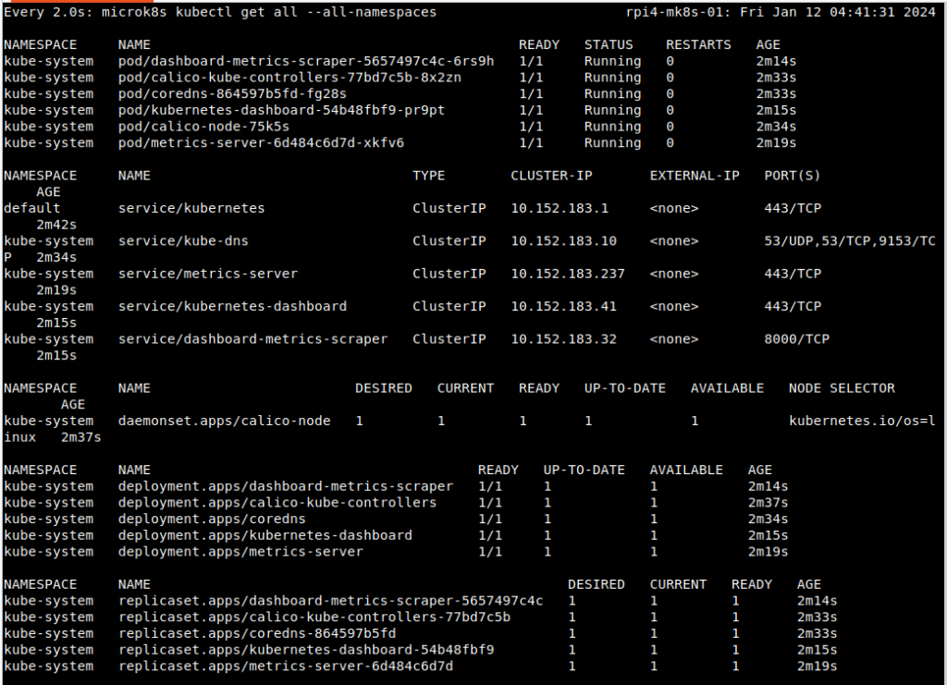Click cluster IP 10.152.183.32
This screenshot has height=685, width=947.
[x=563, y=339]
